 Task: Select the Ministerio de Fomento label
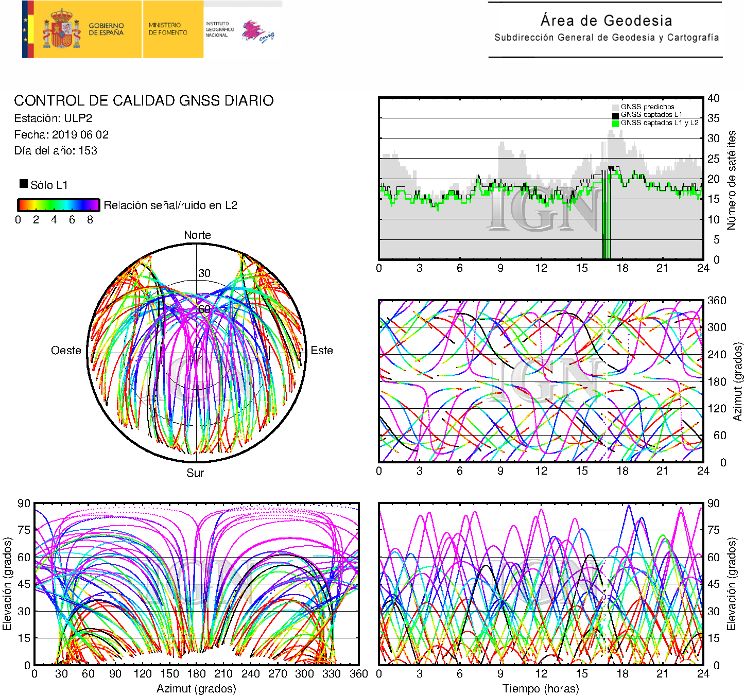168,29
